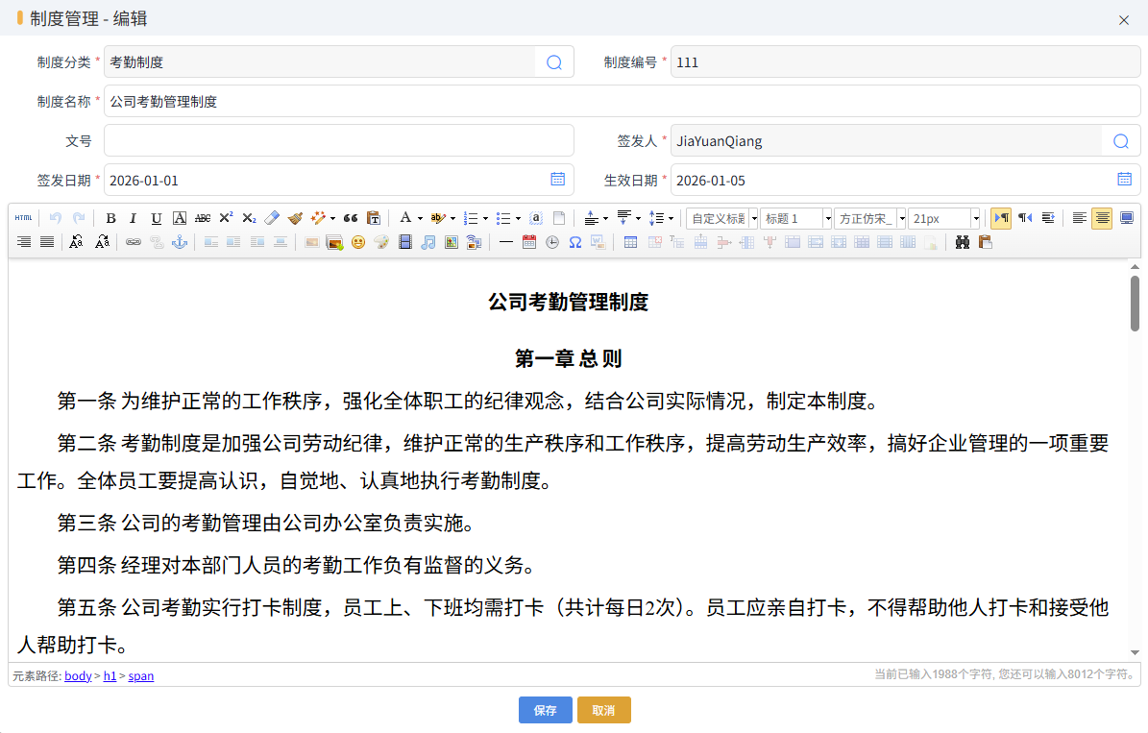Click the single image upload icon

312,242
